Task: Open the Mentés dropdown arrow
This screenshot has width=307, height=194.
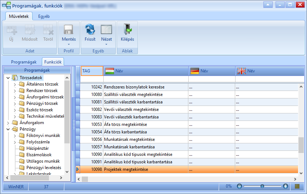Action: [x=69, y=44]
